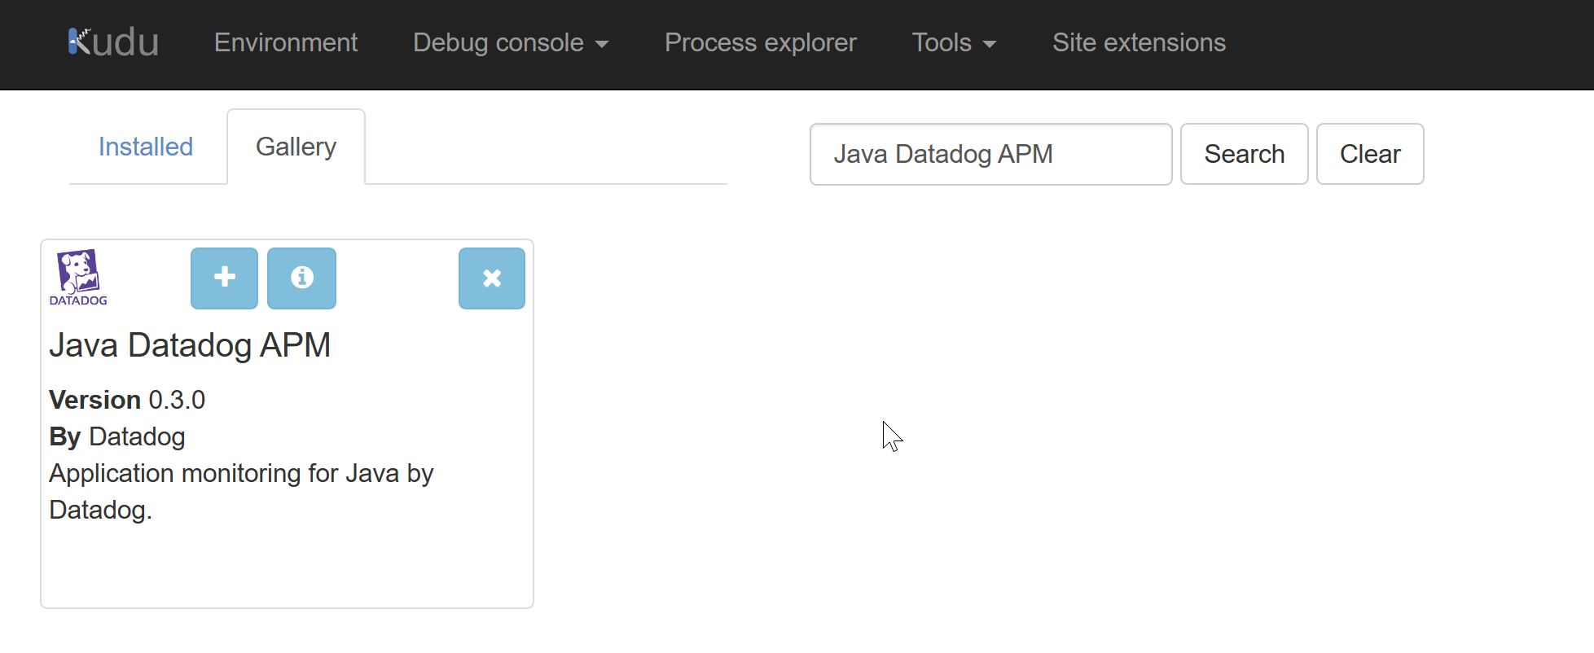Switch to the Installed tab
This screenshot has height=653, width=1594.
pyautogui.click(x=146, y=147)
